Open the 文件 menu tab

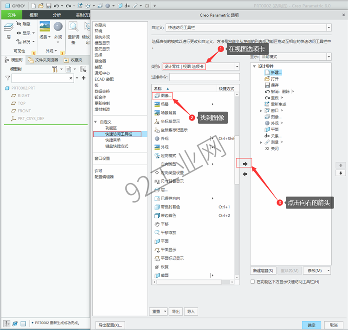coord(12,15)
